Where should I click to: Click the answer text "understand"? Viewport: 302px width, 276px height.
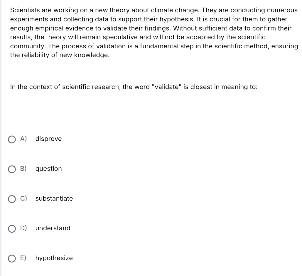click(x=53, y=228)
